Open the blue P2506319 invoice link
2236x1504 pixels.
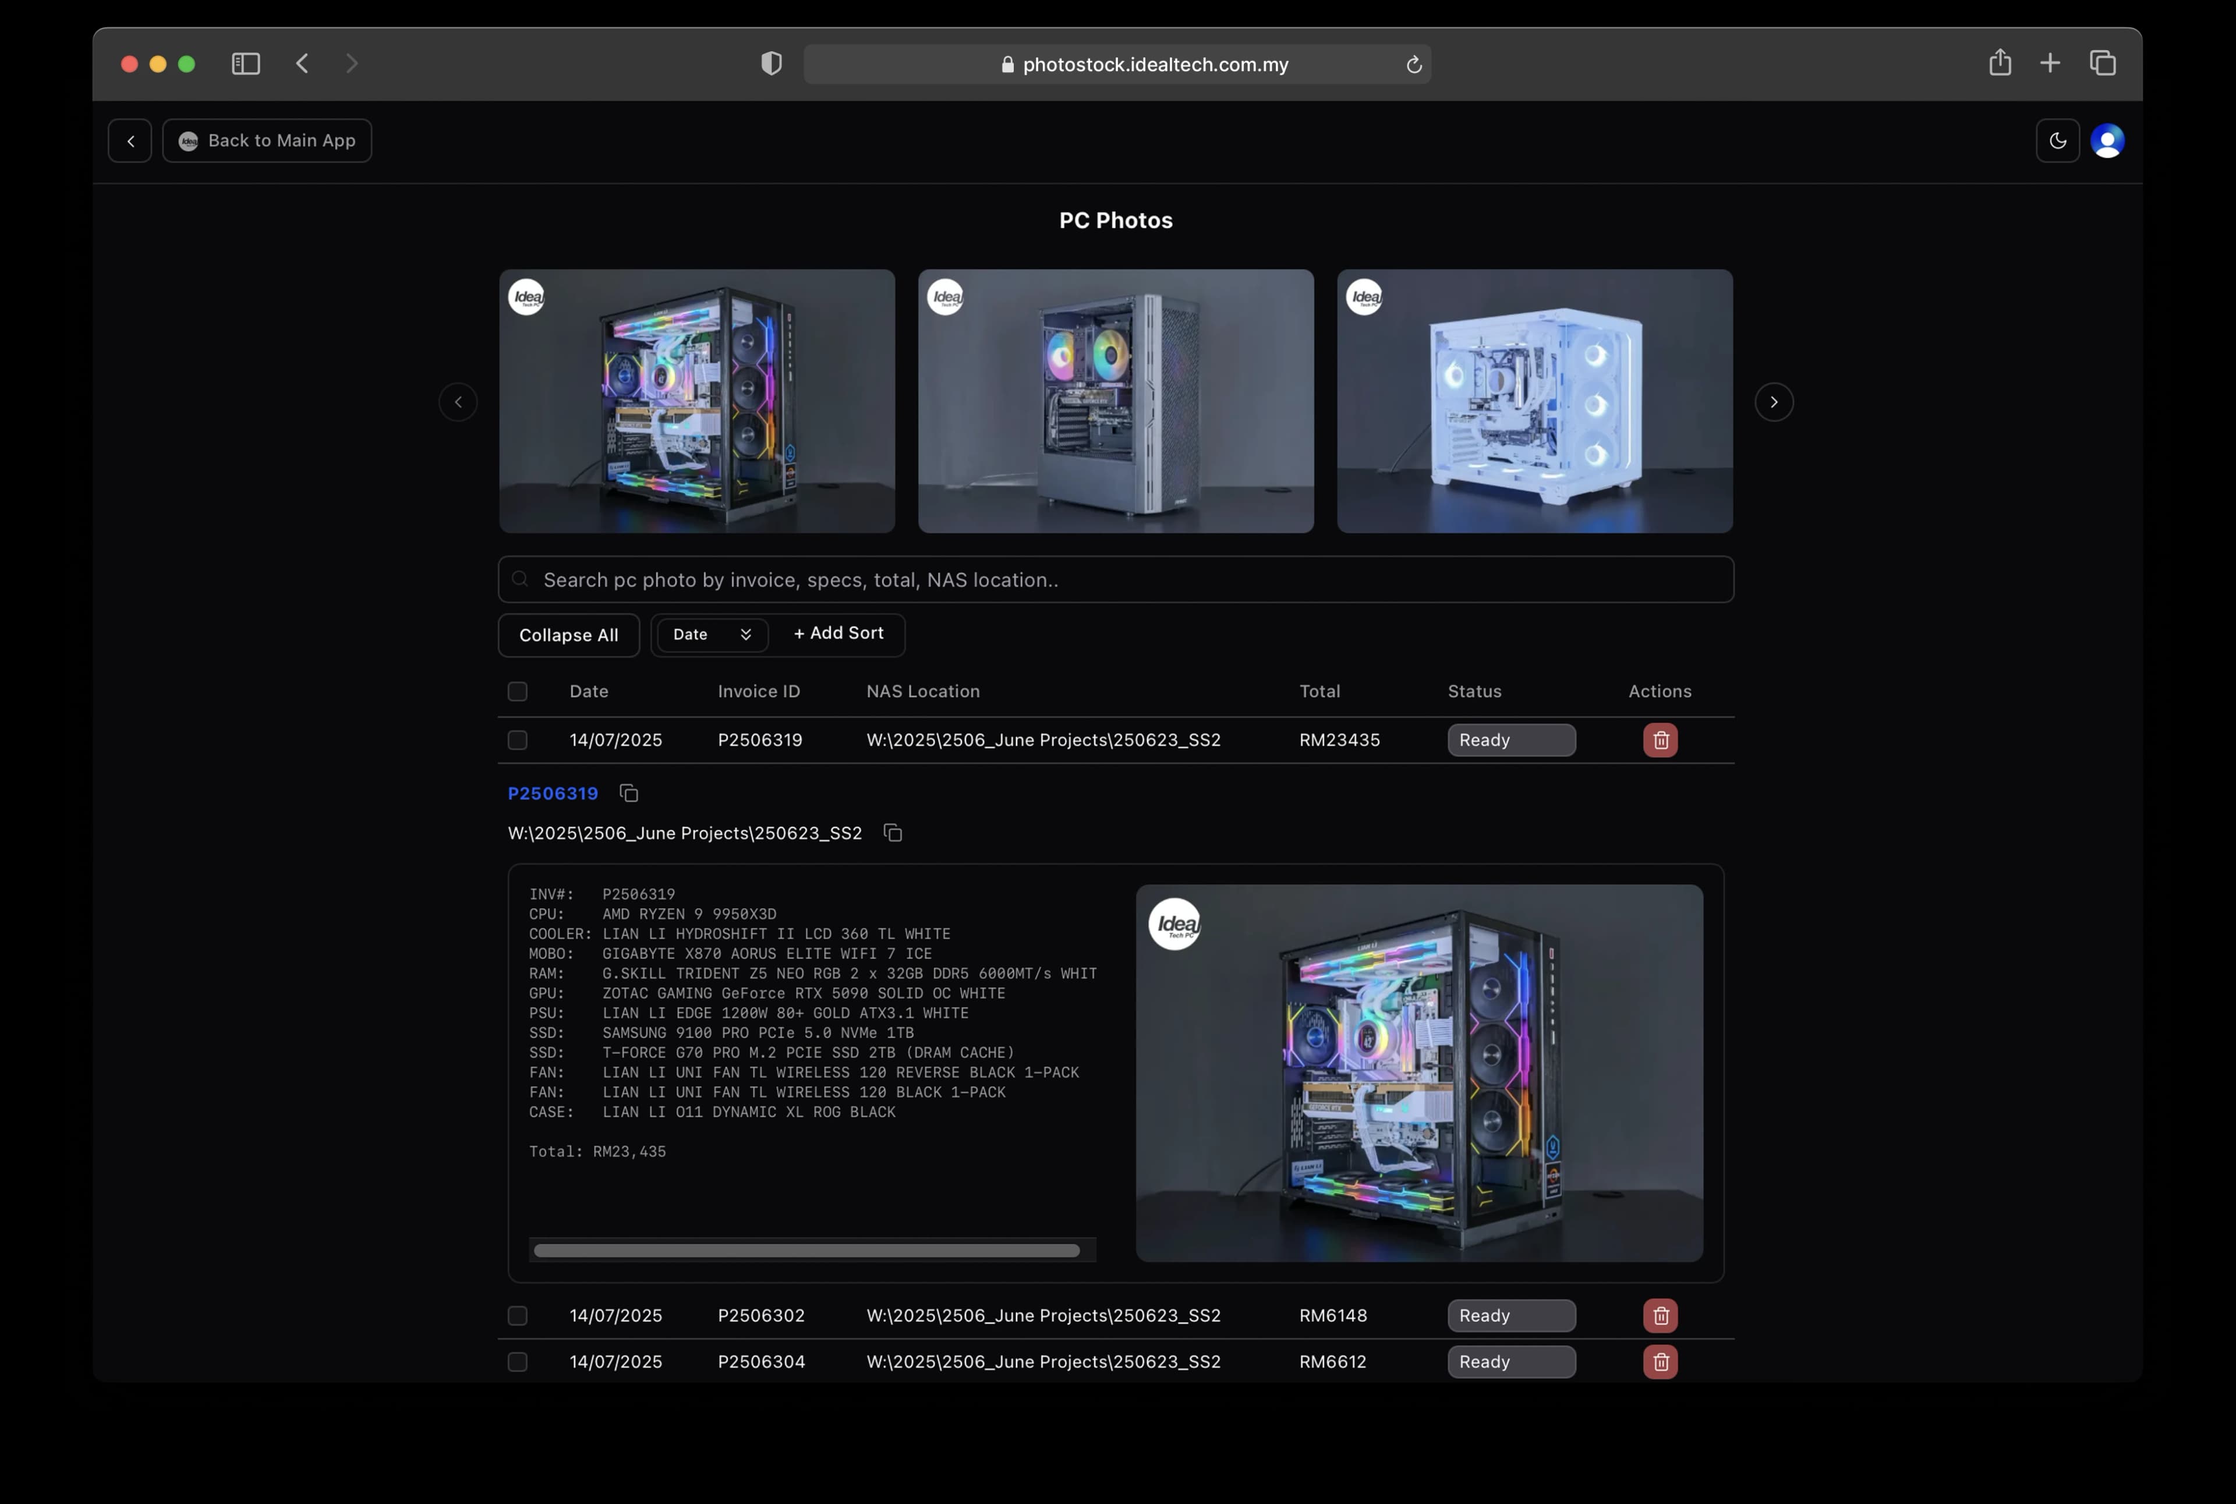[553, 793]
